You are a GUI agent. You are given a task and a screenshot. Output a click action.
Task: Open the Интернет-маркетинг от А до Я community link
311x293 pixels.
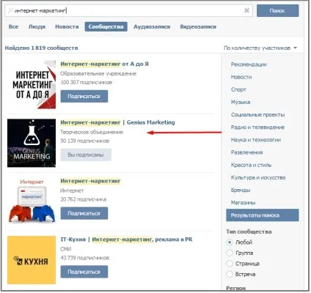[104, 64]
